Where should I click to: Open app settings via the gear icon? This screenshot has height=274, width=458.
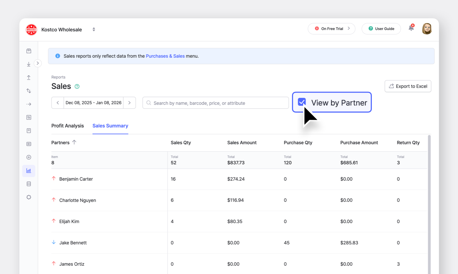[29, 197]
